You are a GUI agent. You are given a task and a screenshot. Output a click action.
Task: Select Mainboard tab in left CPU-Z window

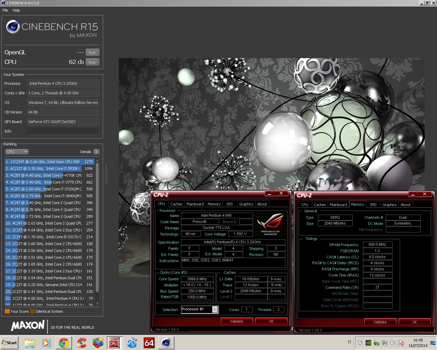pyautogui.click(x=195, y=204)
